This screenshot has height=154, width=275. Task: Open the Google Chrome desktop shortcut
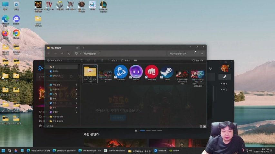pos(16,34)
